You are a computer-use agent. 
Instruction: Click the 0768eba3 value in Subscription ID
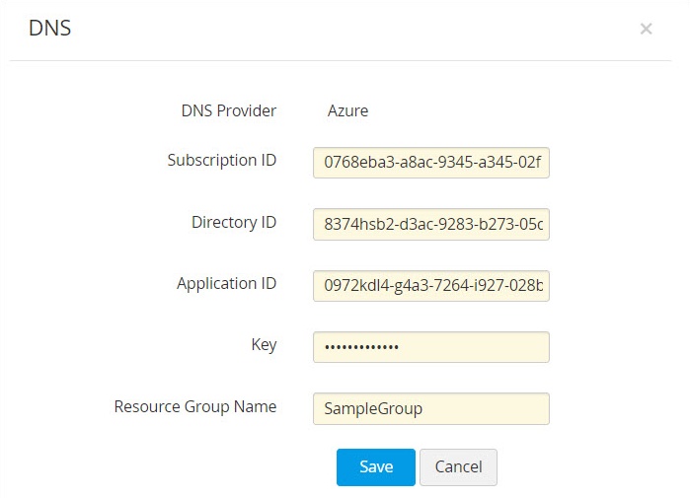355,163
